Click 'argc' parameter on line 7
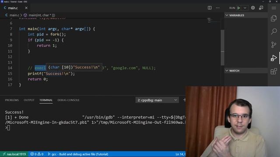 pyautogui.click(x=52, y=29)
